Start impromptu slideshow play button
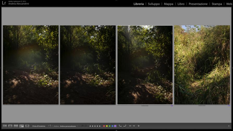This screenshot has width=233, height=131. [139, 126]
